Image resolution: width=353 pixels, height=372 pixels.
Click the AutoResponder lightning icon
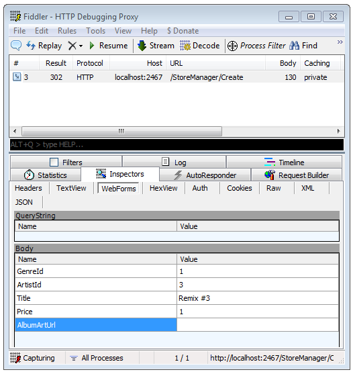pos(178,175)
